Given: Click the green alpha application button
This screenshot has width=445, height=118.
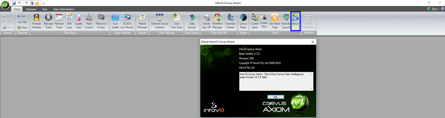Looking at the screenshot, I should (x=5, y=5).
